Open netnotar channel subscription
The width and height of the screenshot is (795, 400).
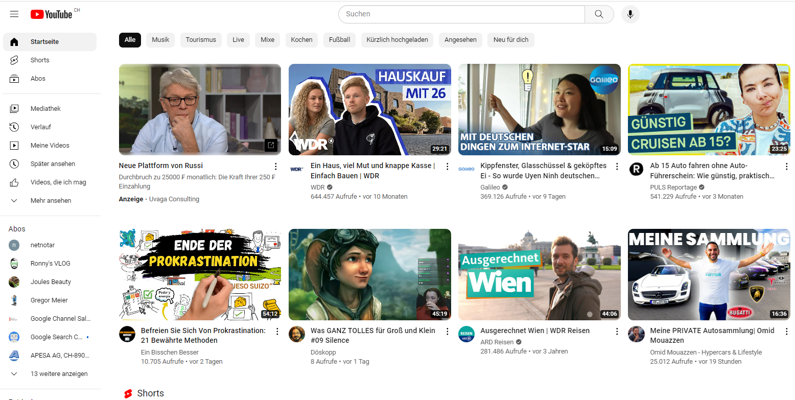50,245
